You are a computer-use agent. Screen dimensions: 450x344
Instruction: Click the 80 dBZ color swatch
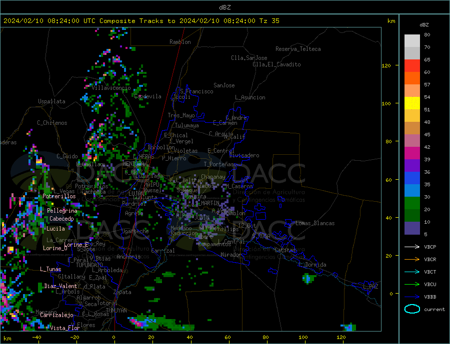[x=412, y=41]
